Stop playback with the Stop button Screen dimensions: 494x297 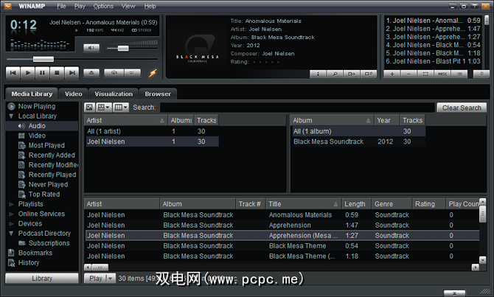click(57, 73)
